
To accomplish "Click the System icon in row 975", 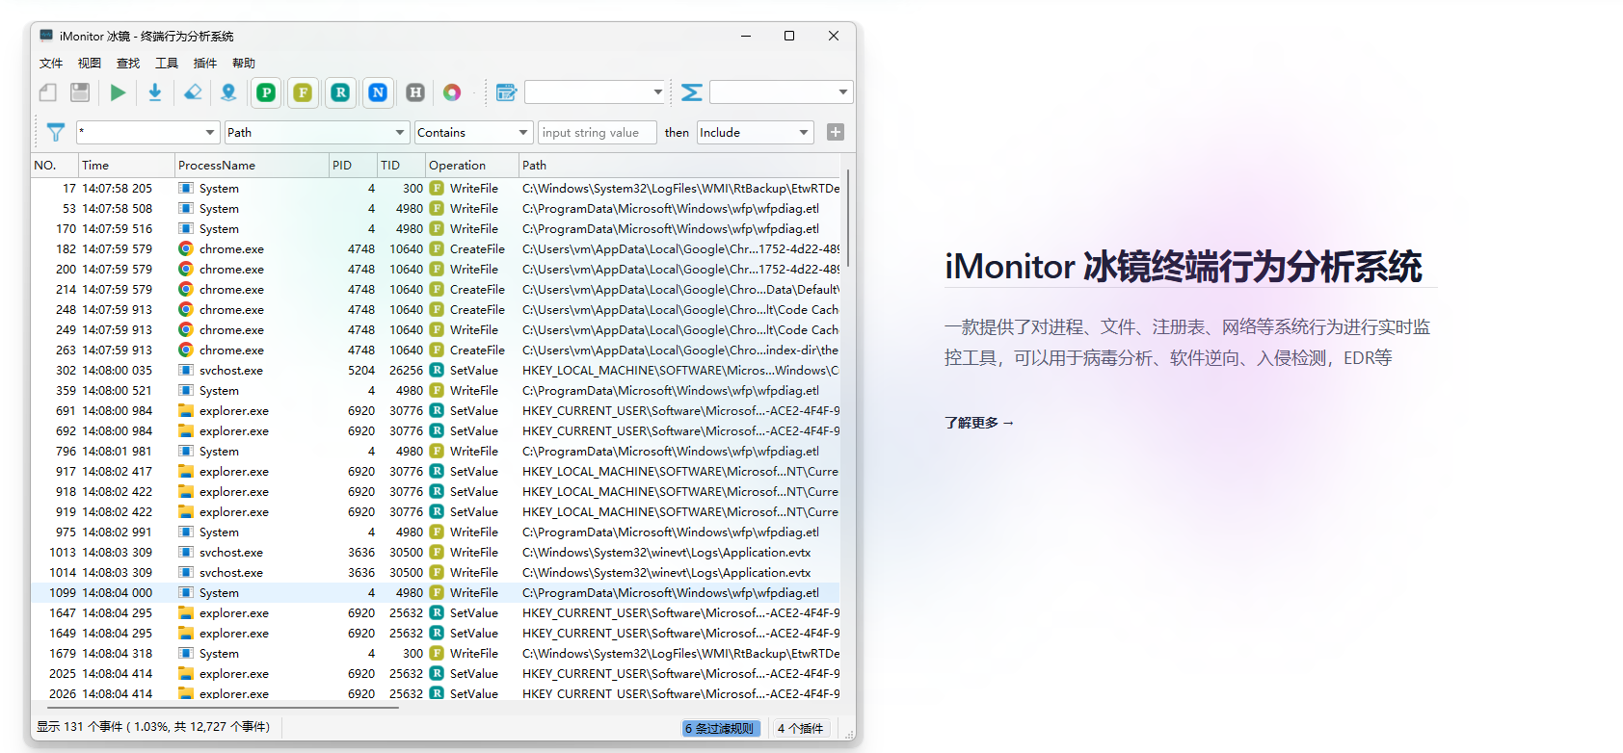I will (186, 532).
